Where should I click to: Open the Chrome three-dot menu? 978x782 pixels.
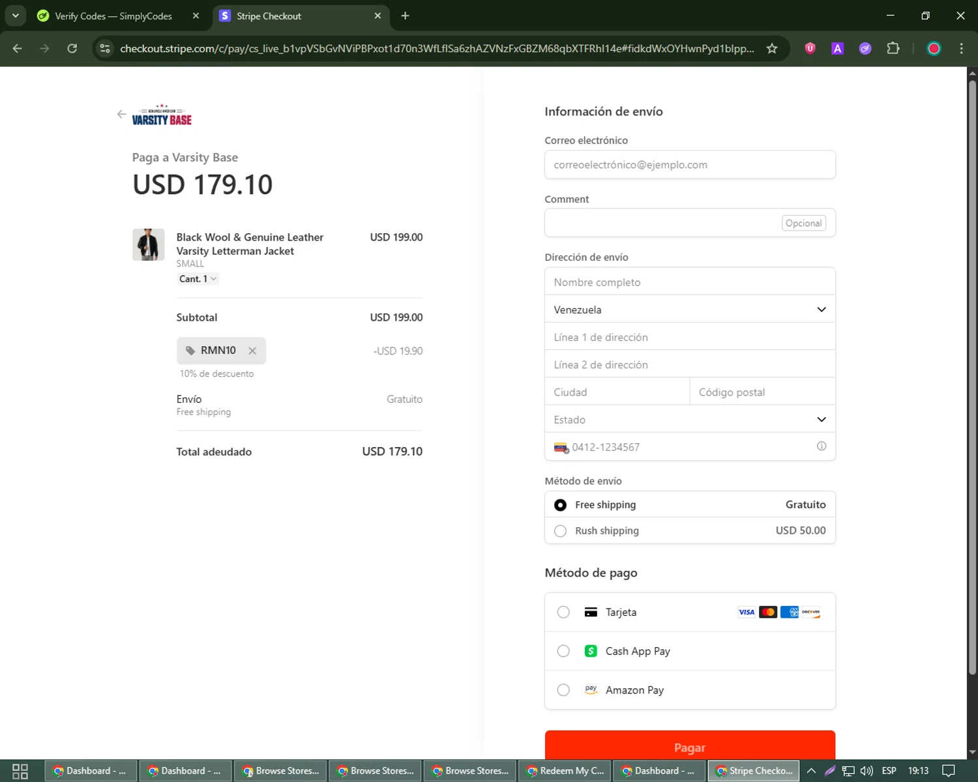961,48
